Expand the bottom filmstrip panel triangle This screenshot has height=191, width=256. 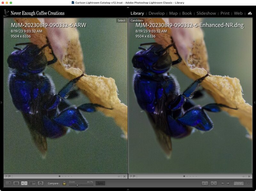coord(128,189)
